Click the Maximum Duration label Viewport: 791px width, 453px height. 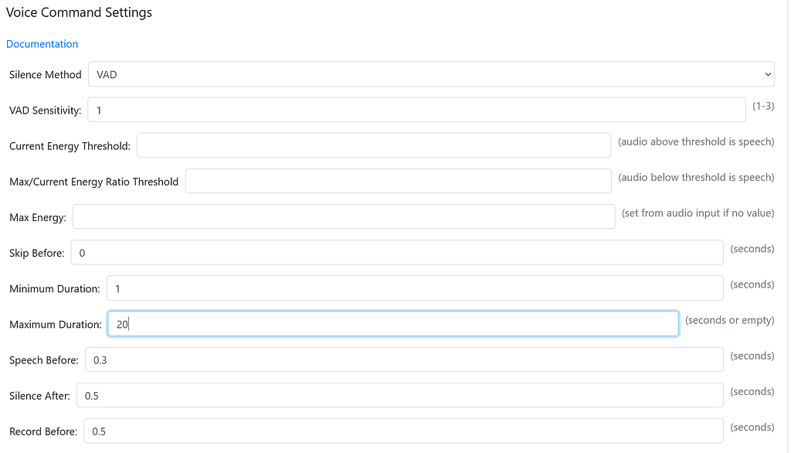[x=56, y=325]
